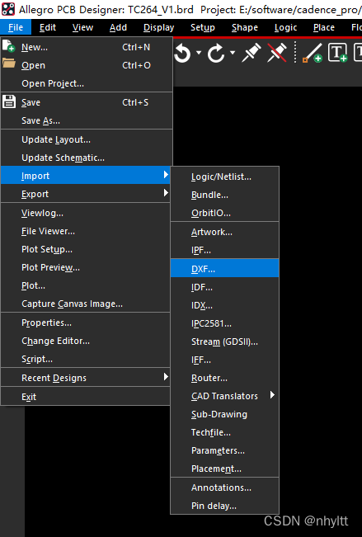
Task: Select Stream (GDSII)... import option
Action: (x=224, y=342)
